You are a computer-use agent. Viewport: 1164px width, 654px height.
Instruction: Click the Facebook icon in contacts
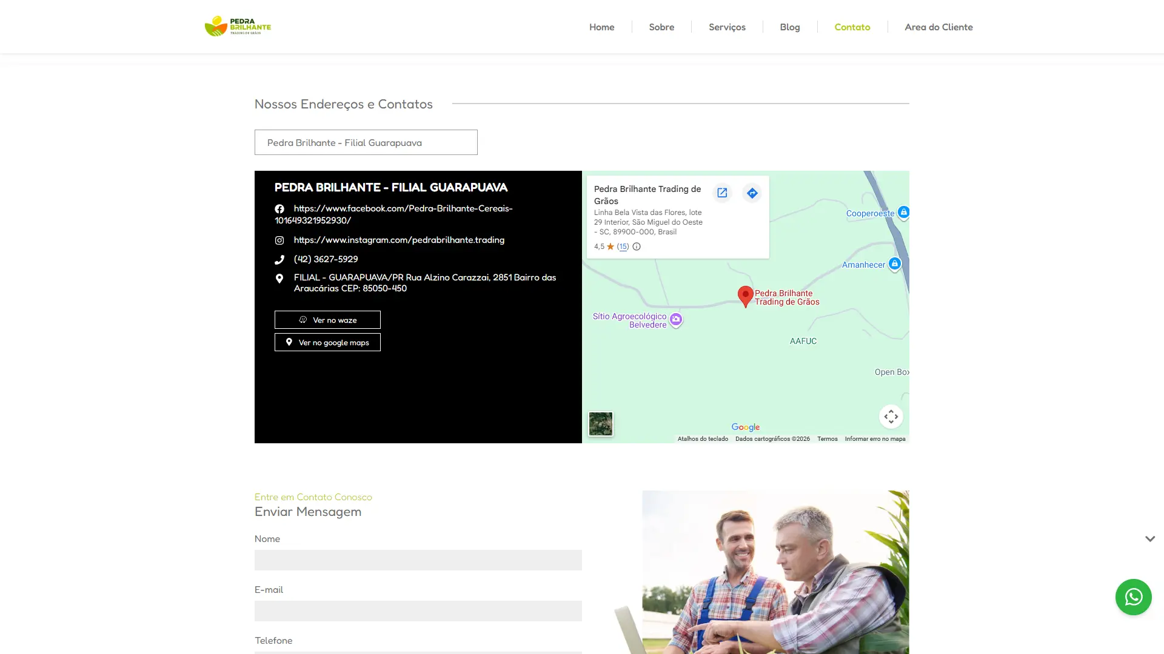coord(279,208)
